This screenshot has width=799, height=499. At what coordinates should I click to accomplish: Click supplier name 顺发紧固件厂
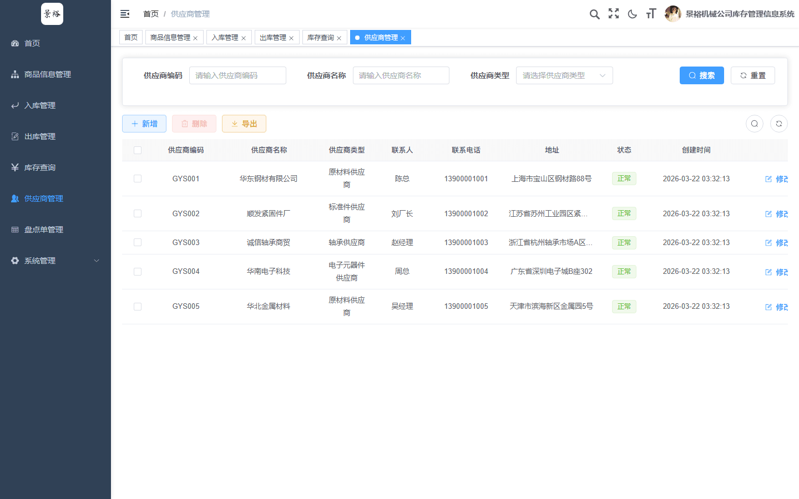269,213
